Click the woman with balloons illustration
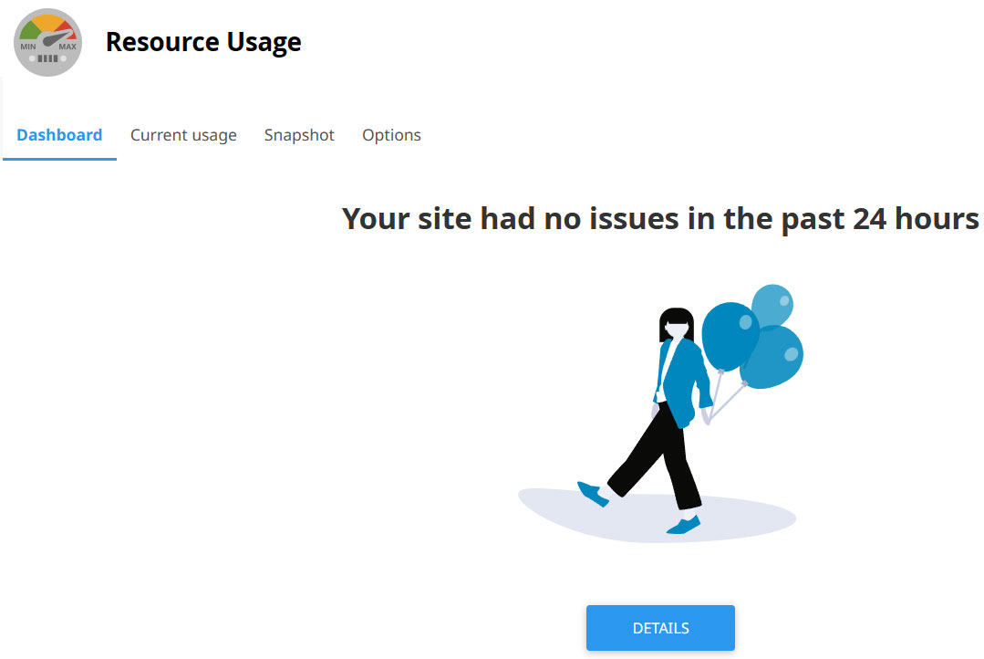The height and width of the screenshot is (659, 984). point(660,413)
